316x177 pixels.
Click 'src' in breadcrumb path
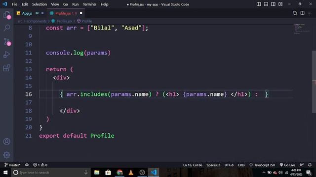point(20,21)
